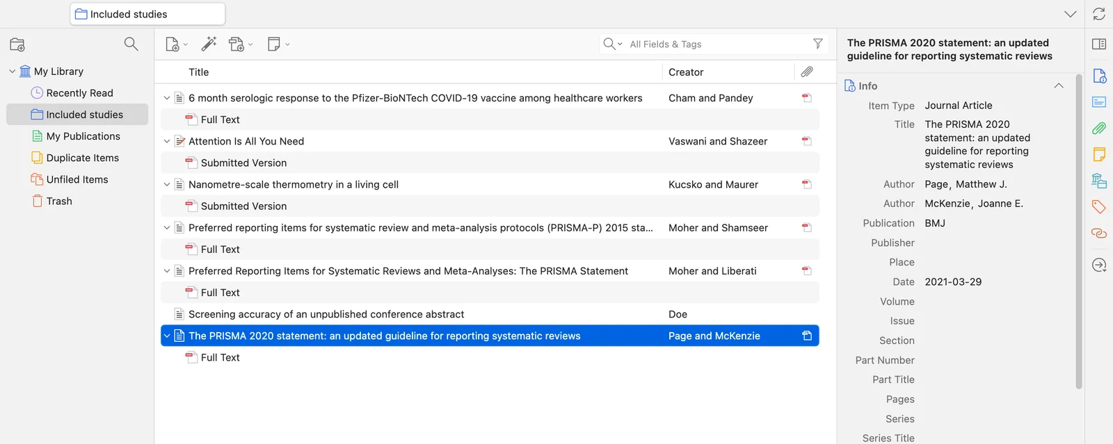Viewport: 1113px width, 444px height.
Task: Click creator cell Vaswani and Shazeer
Action: point(718,141)
